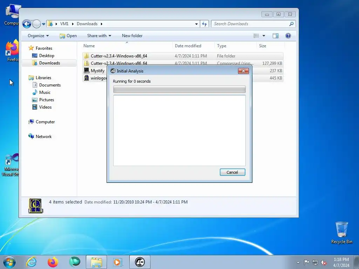Open the Share with menu
359x269 pixels.
tap(99, 36)
